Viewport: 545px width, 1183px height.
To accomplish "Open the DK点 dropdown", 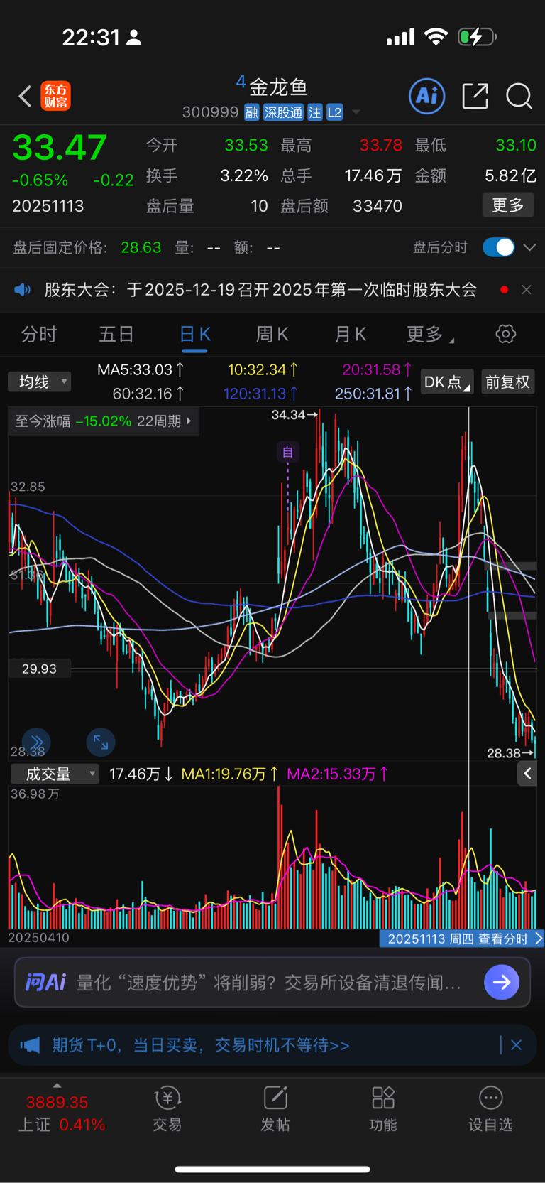I will [447, 382].
